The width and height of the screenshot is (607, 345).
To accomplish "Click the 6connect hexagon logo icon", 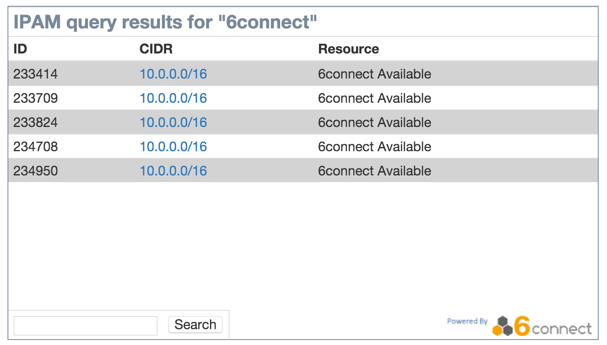I will click(502, 326).
